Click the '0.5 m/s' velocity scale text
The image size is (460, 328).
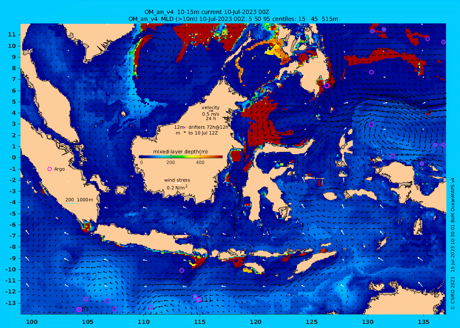point(210,114)
